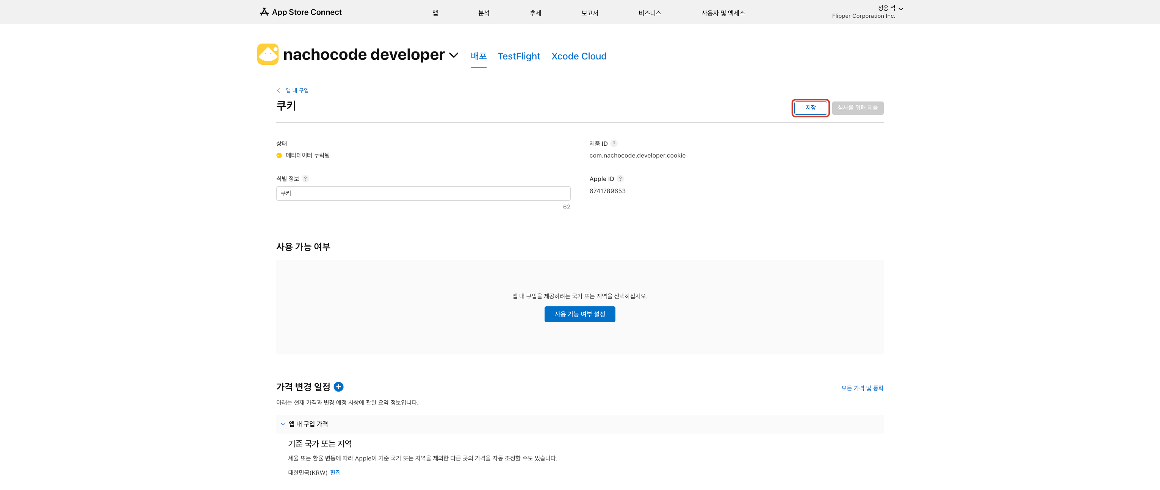Image resolution: width=1160 pixels, height=490 pixels.
Task: Collapse the 앱 내 구입 가격 section
Action: (x=283, y=424)
